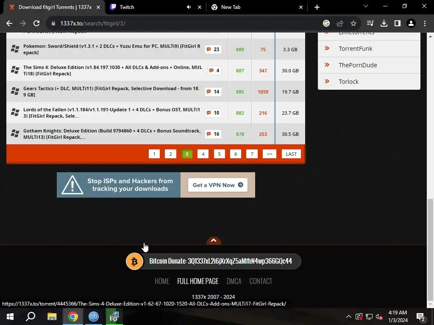Mute the Twitch tab audio icon
This screenshot has width=434, height=325.
(189, 7)
